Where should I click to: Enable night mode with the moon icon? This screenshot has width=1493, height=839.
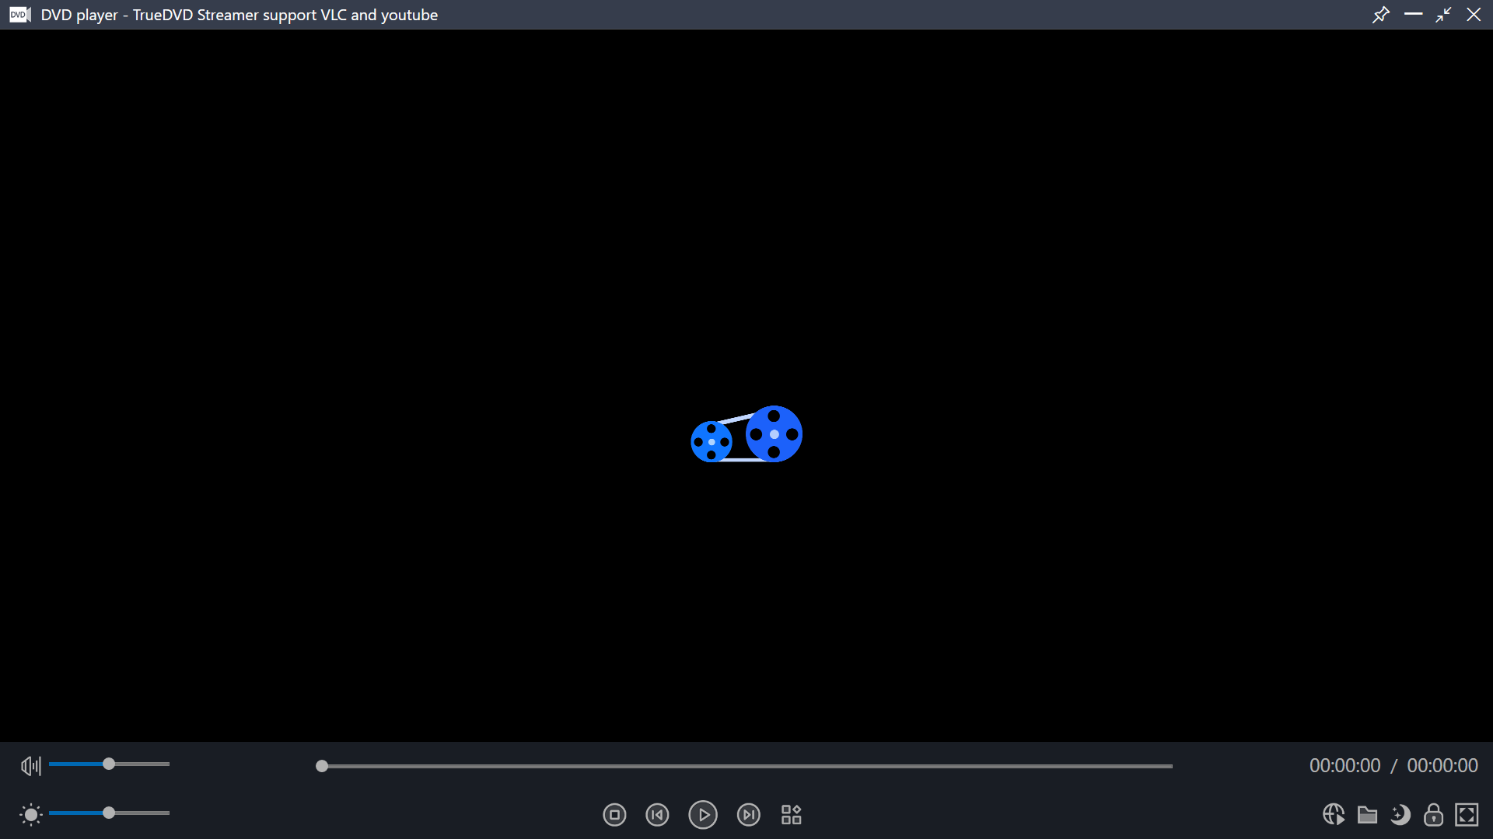click(1401, 815)
